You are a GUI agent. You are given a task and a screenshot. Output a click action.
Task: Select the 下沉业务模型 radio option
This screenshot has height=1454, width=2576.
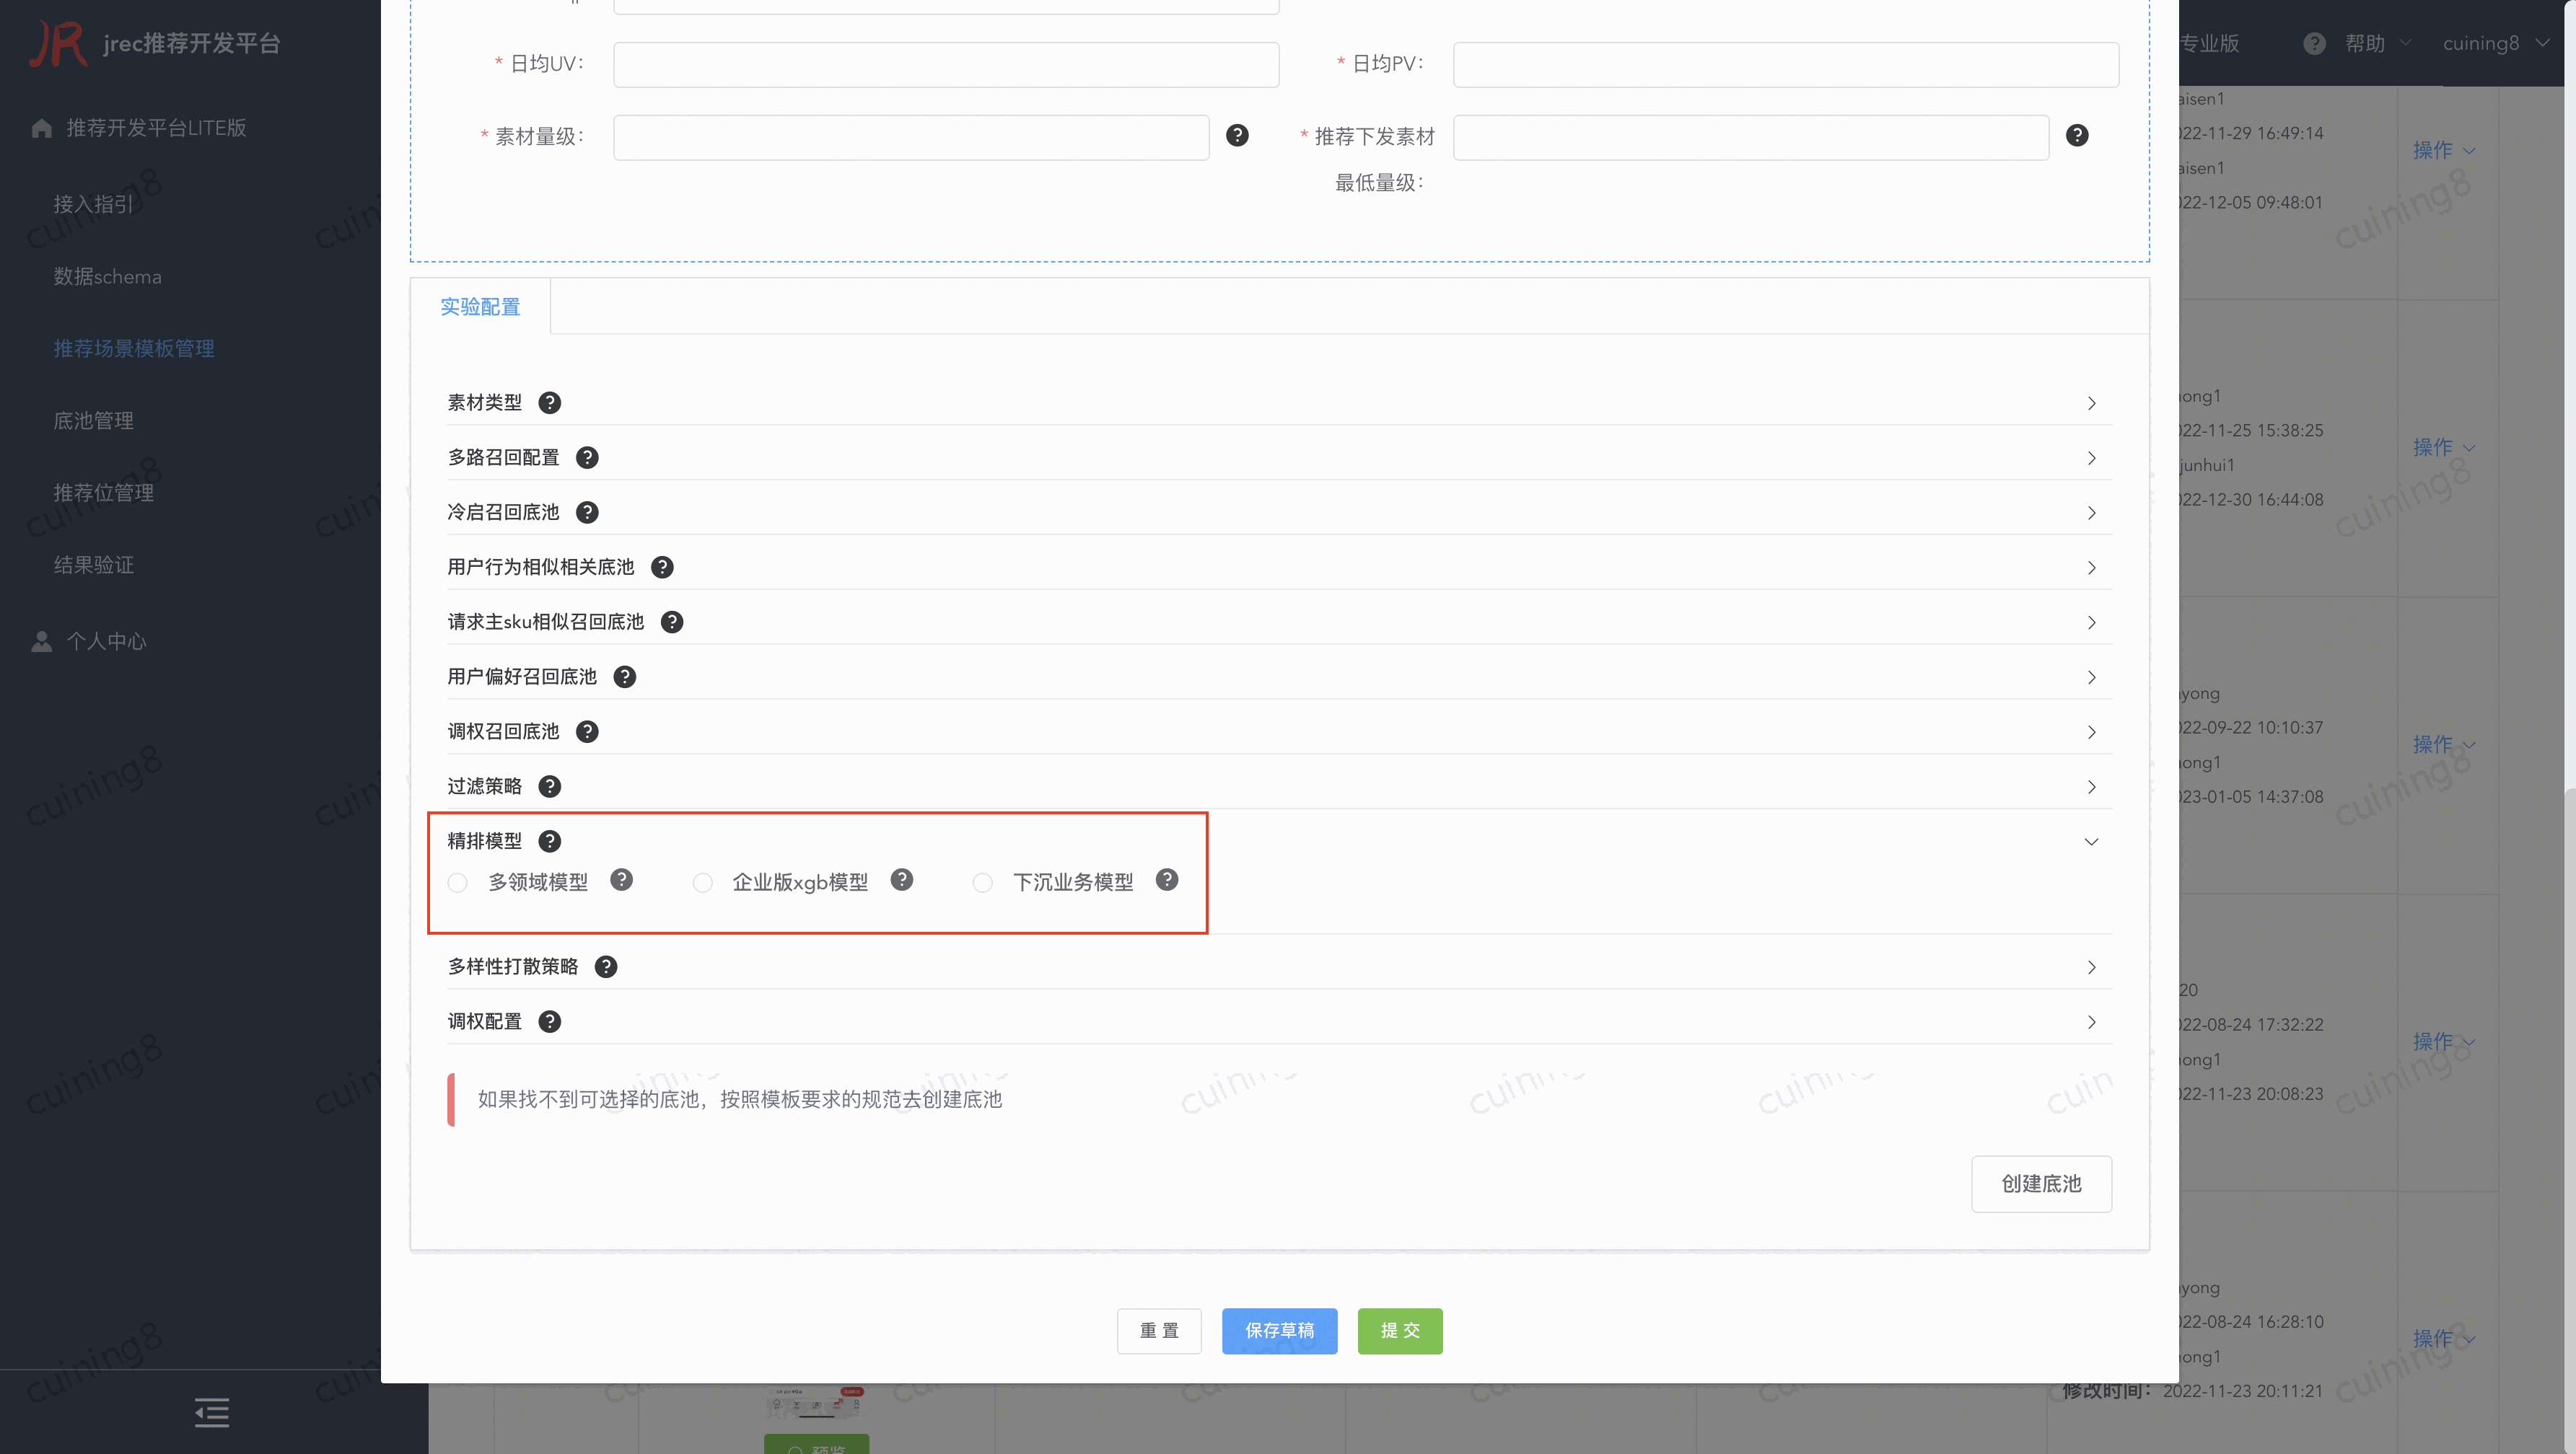point(983,882)
